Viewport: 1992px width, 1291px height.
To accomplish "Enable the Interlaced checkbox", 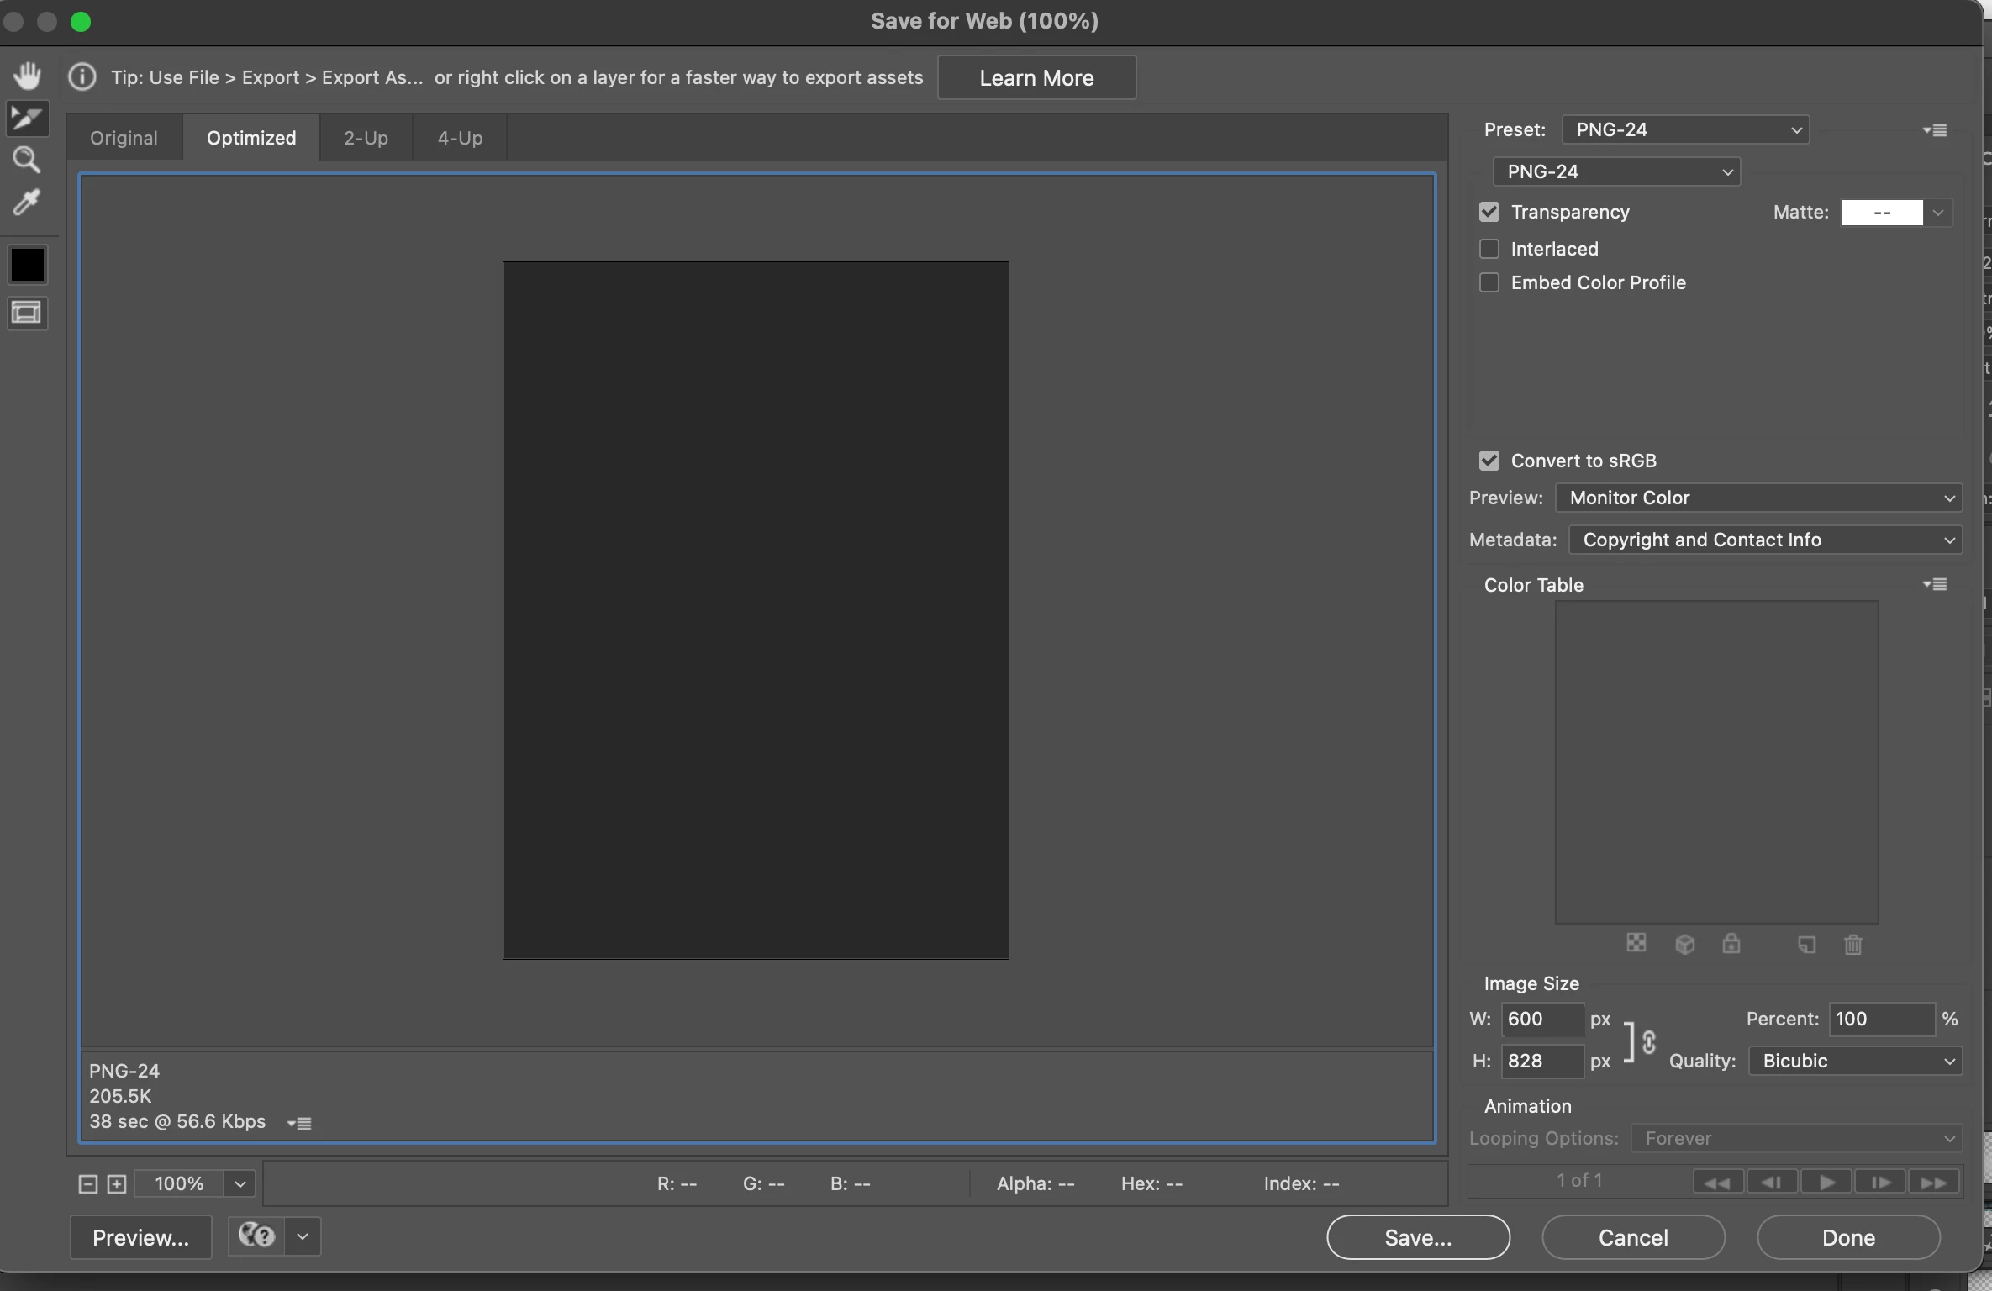I will click(x=1489, y=249).
